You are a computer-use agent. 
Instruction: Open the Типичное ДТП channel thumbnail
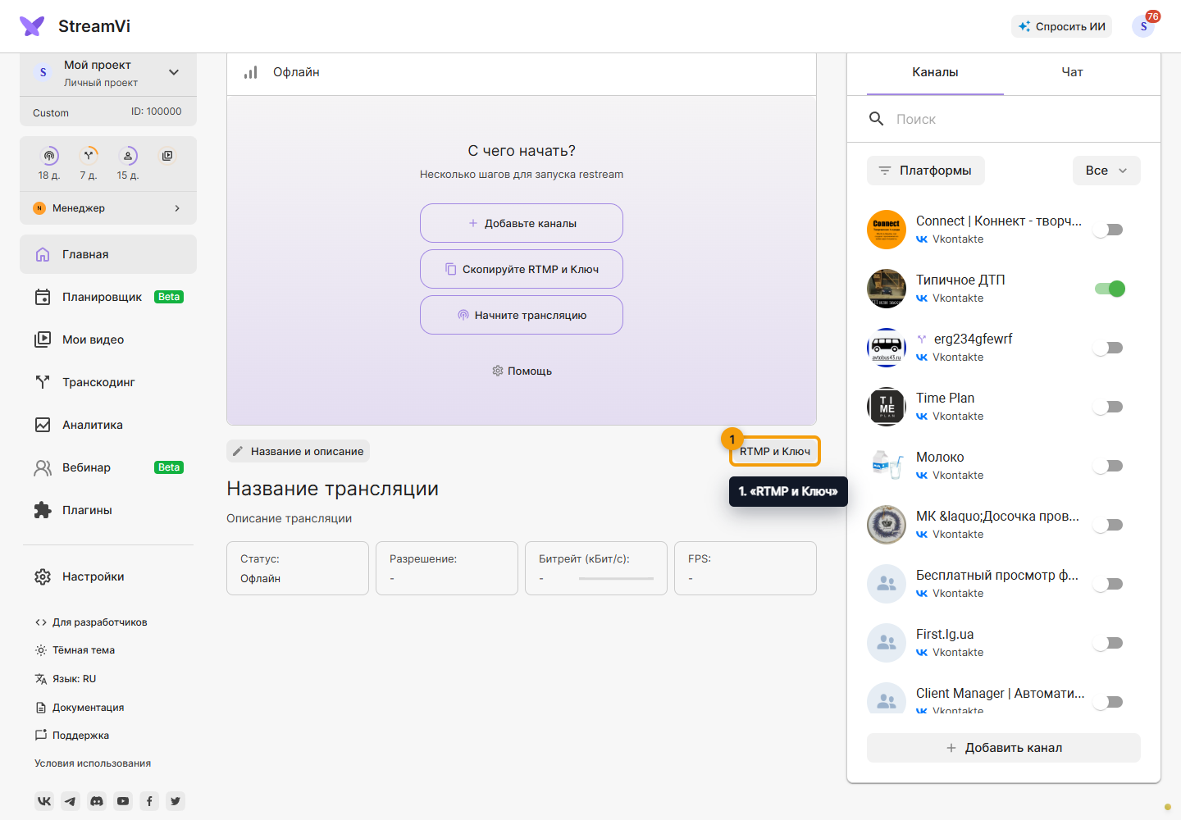(887, 289)
